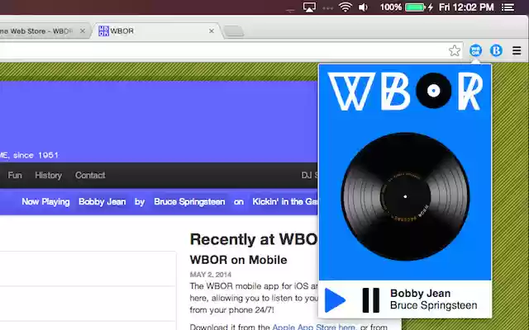Screen dimensions: 529x330
Task: Click the blue B extension icon
Action: point(496,50)
